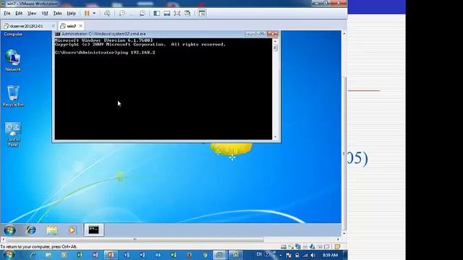Screen dimensions: 463x260
Task: Open Internet Explorer on host taskbar
Action: tap(33, 255)
